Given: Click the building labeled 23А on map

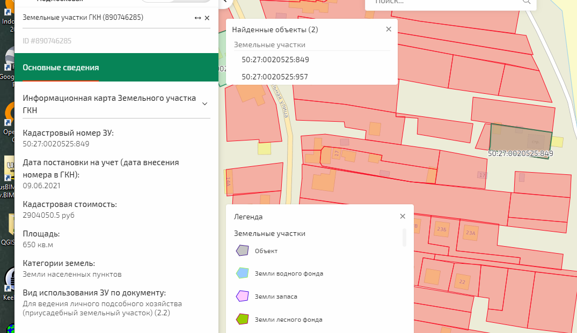Looking at the screenshot, I should click(471, 233).
